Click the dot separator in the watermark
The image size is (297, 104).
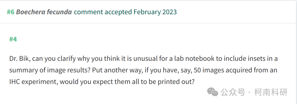[250, 93]
